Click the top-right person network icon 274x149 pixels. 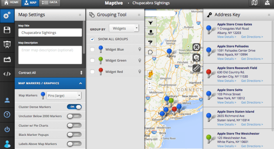tap(267, 3)
